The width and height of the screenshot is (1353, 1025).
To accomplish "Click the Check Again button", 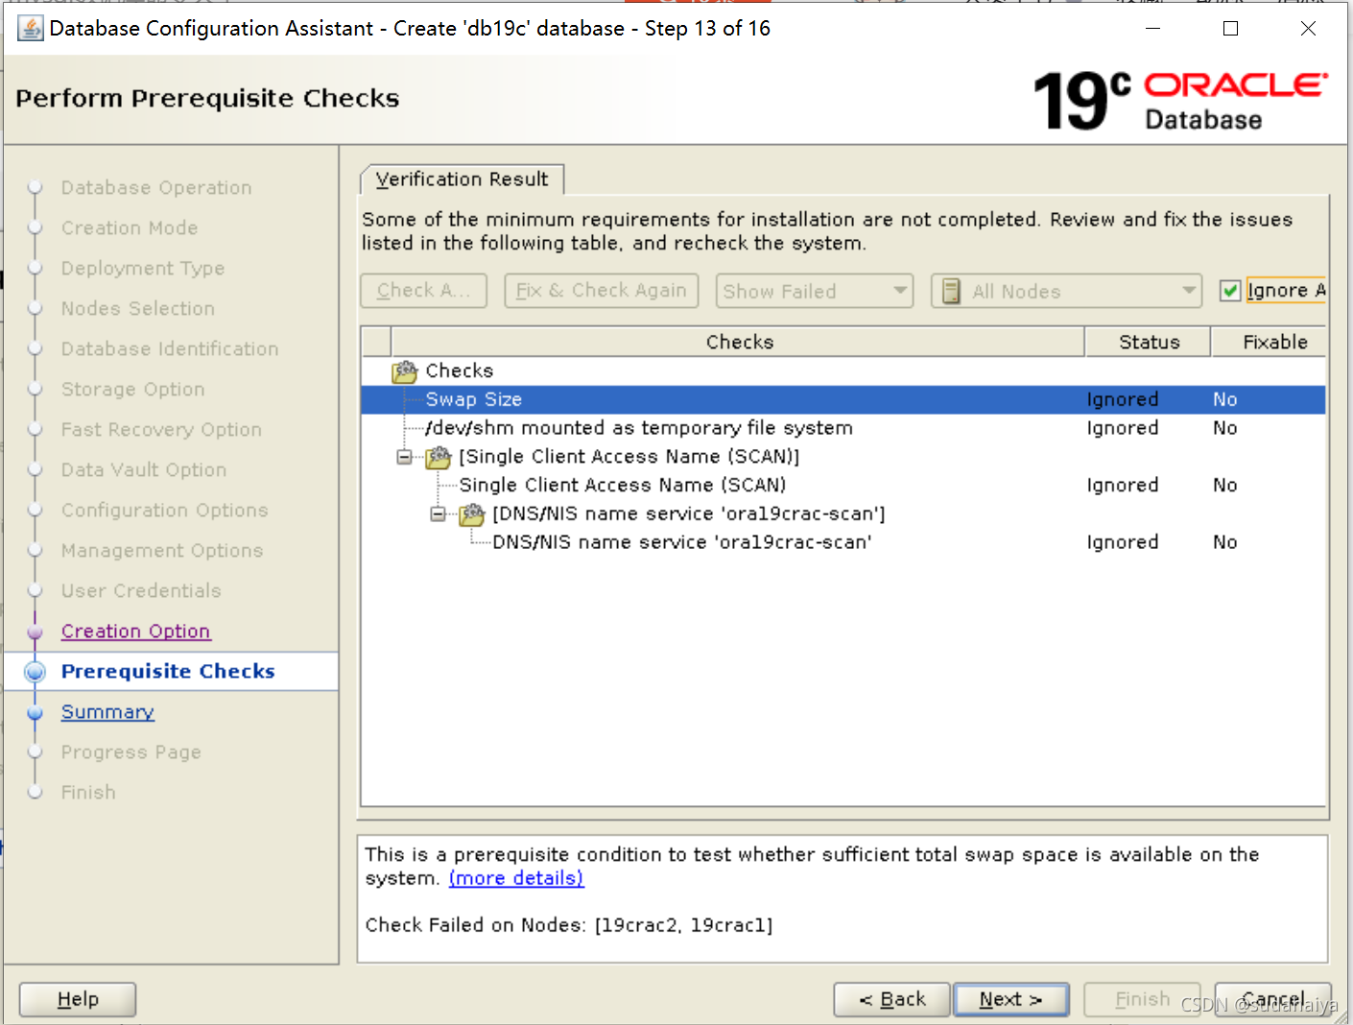I will [x=423, y=291].
